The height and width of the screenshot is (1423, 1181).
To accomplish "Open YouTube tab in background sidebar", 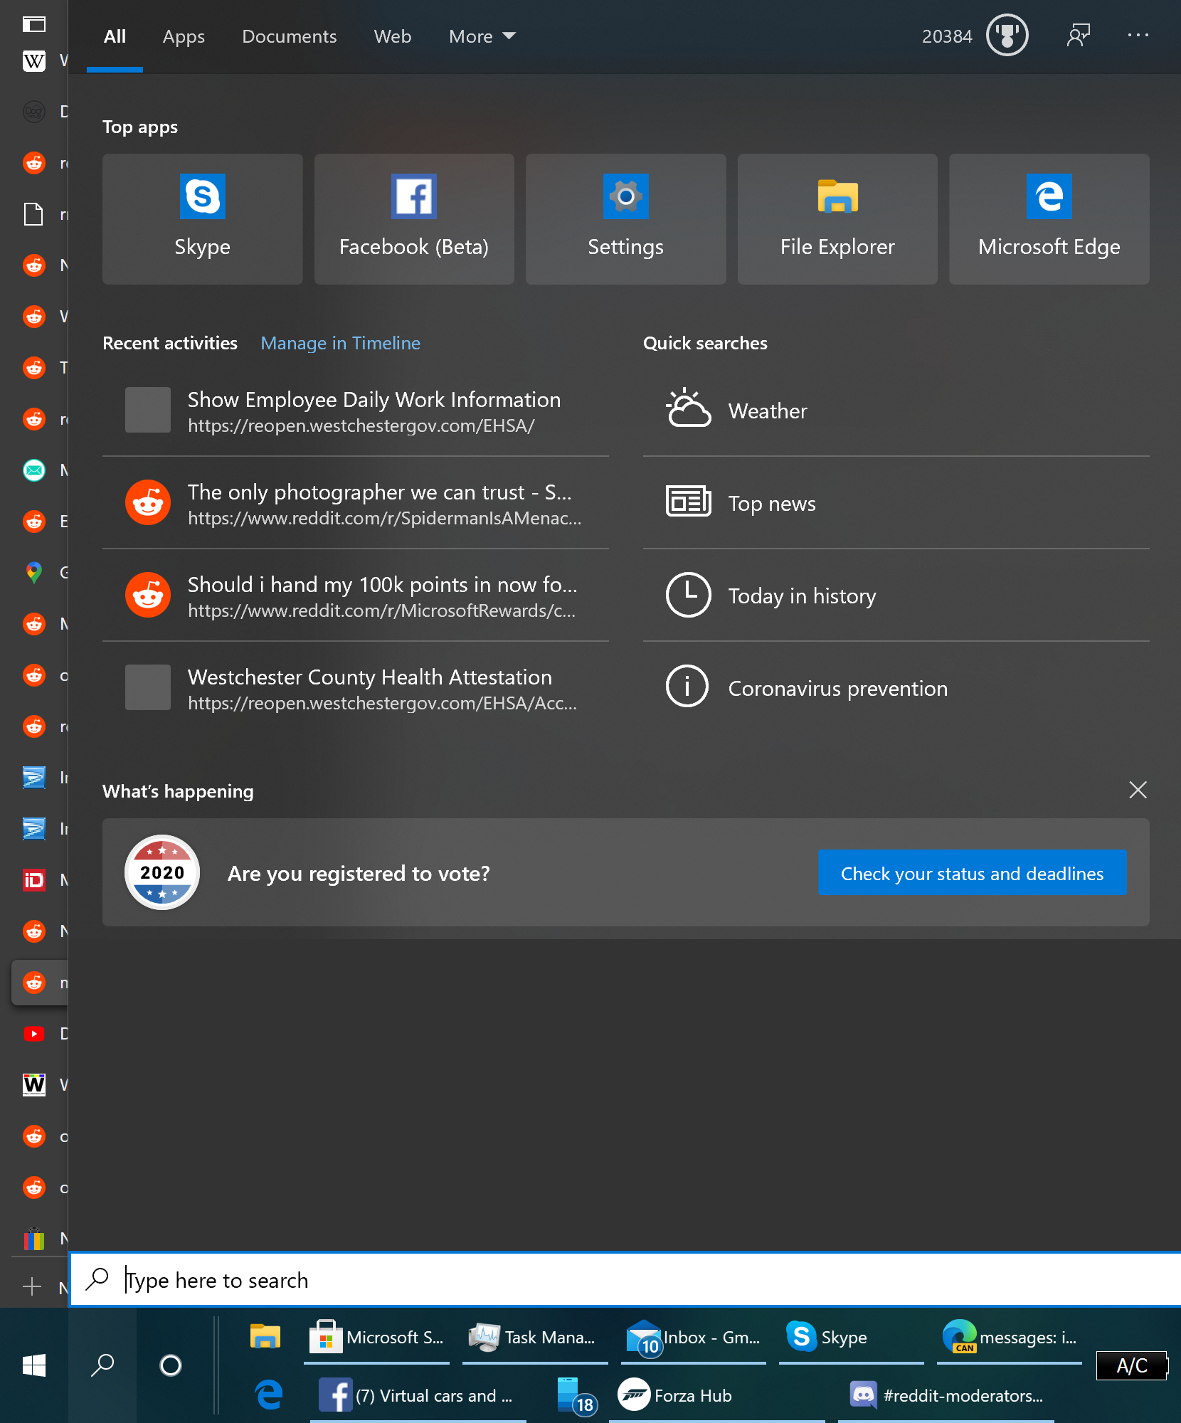I will pos(34,1034).
